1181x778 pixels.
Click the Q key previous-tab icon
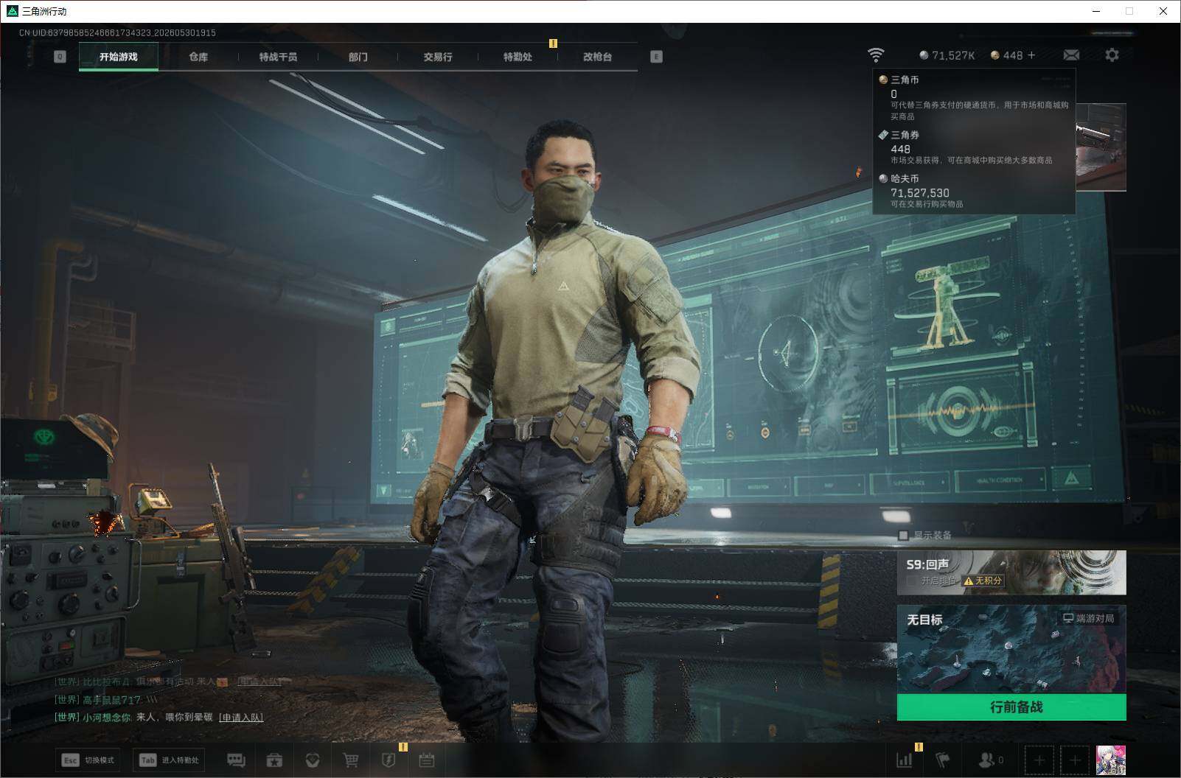60,57
